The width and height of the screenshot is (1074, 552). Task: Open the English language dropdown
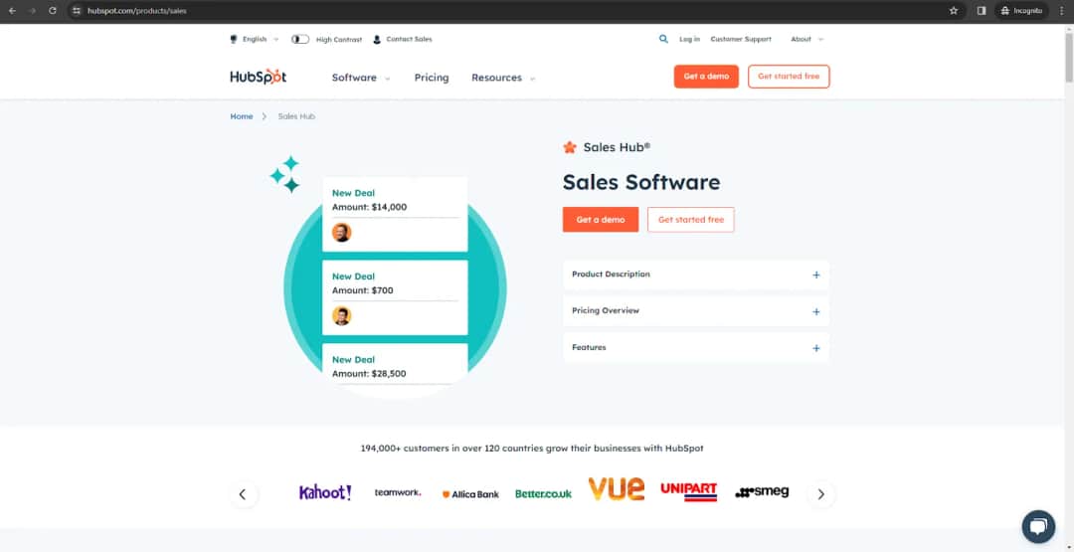click(x=255, y=39)
